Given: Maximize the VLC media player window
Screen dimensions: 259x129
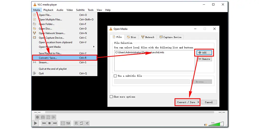Looking at the screenshot, I should tap(213, 5).
